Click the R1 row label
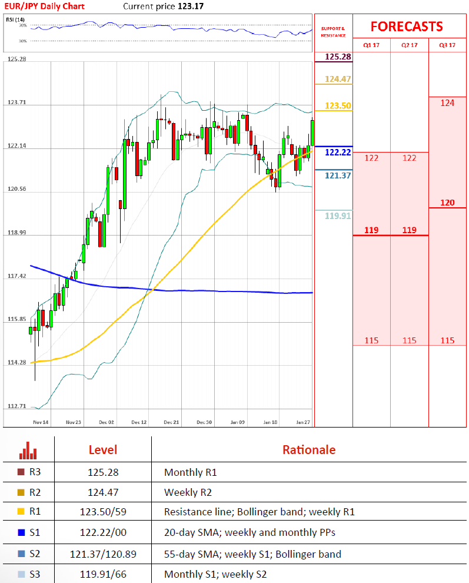Screen dimensions: 469x583 (35, 512)
